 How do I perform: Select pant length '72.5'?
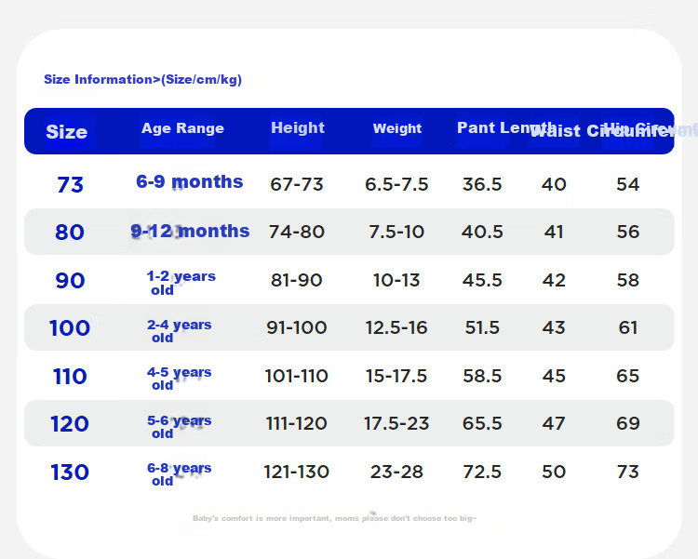(482, 472)
